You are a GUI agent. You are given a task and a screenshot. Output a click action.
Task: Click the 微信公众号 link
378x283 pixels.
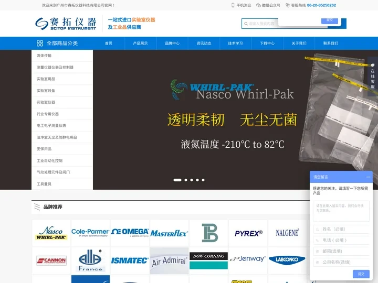click(x=271, y=5)
